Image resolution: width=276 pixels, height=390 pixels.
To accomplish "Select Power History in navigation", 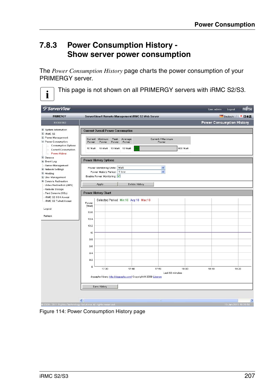I will [x=59, y=154].
